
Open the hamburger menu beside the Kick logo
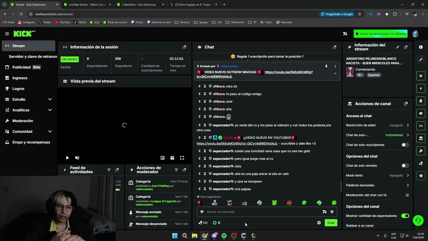click(x=7, y=34)
